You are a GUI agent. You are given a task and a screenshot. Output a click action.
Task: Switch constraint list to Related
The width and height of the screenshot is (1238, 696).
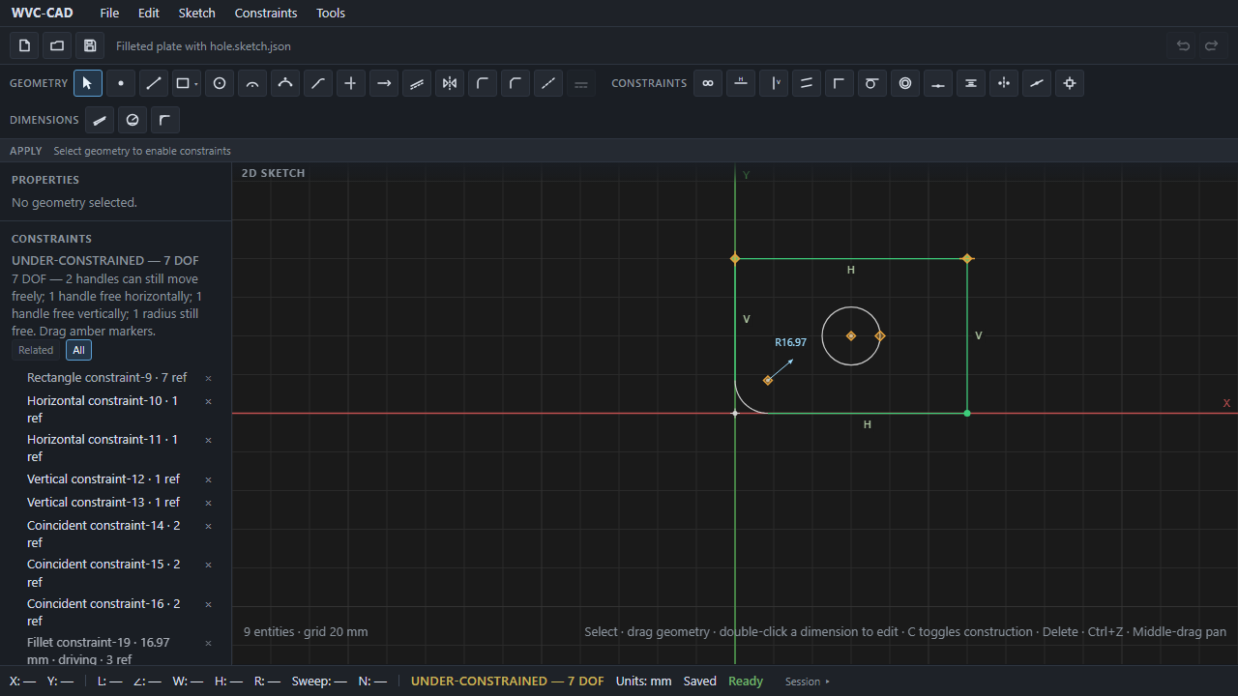pos(36,350)
